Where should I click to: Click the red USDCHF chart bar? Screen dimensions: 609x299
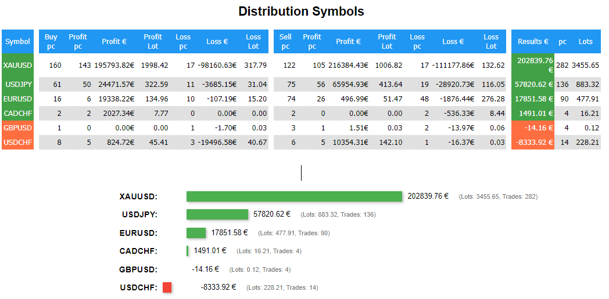coord(167,287)
